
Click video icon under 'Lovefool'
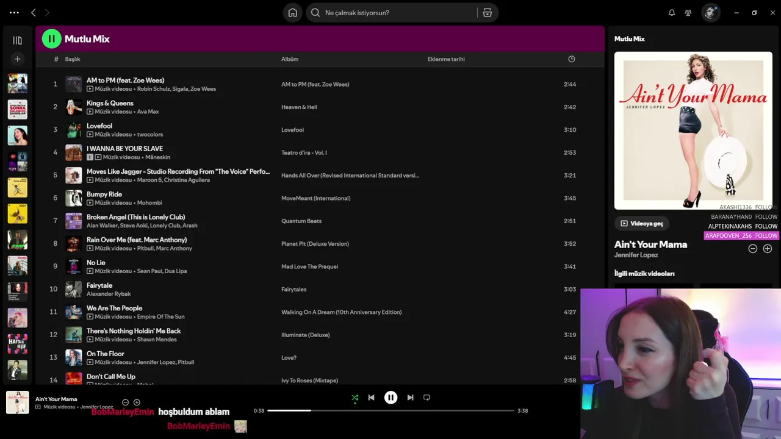click(x=90, y=135)
